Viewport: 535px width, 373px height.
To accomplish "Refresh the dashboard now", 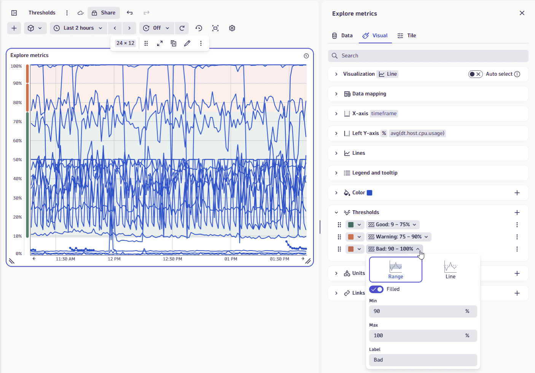I will point(182,28).
